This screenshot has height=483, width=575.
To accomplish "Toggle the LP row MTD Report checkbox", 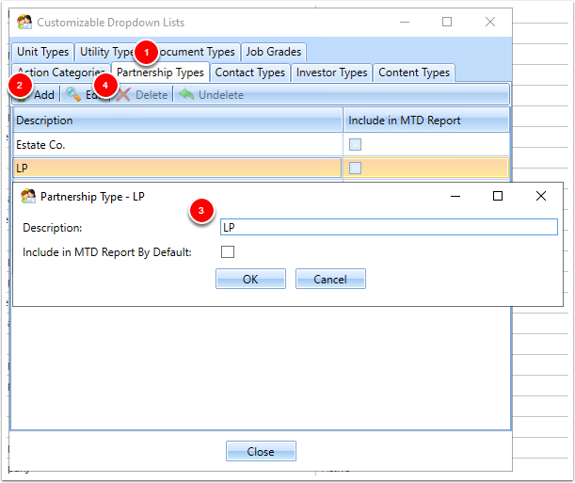I will coord(355,168).
